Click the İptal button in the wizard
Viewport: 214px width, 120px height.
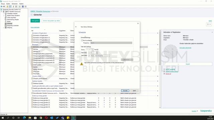pyautogui.click(x=134, y=91)
